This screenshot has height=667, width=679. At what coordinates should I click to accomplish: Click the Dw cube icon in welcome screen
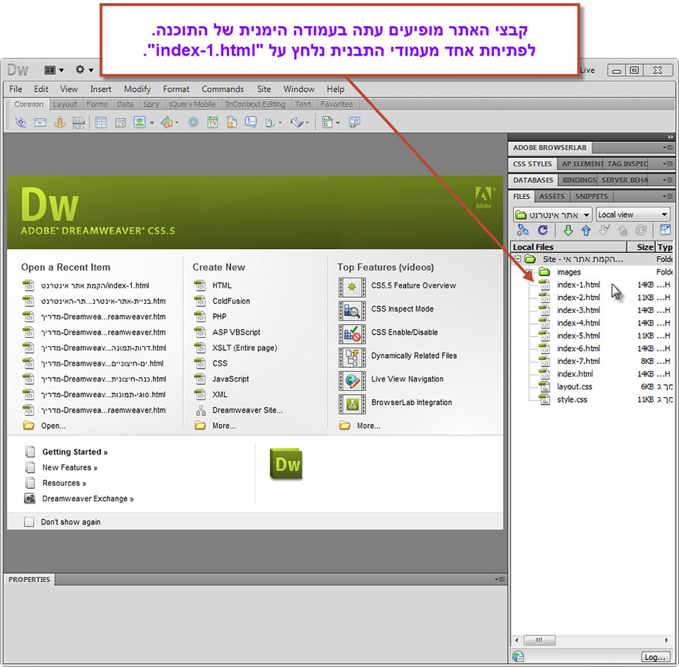[x=286, y=464]
